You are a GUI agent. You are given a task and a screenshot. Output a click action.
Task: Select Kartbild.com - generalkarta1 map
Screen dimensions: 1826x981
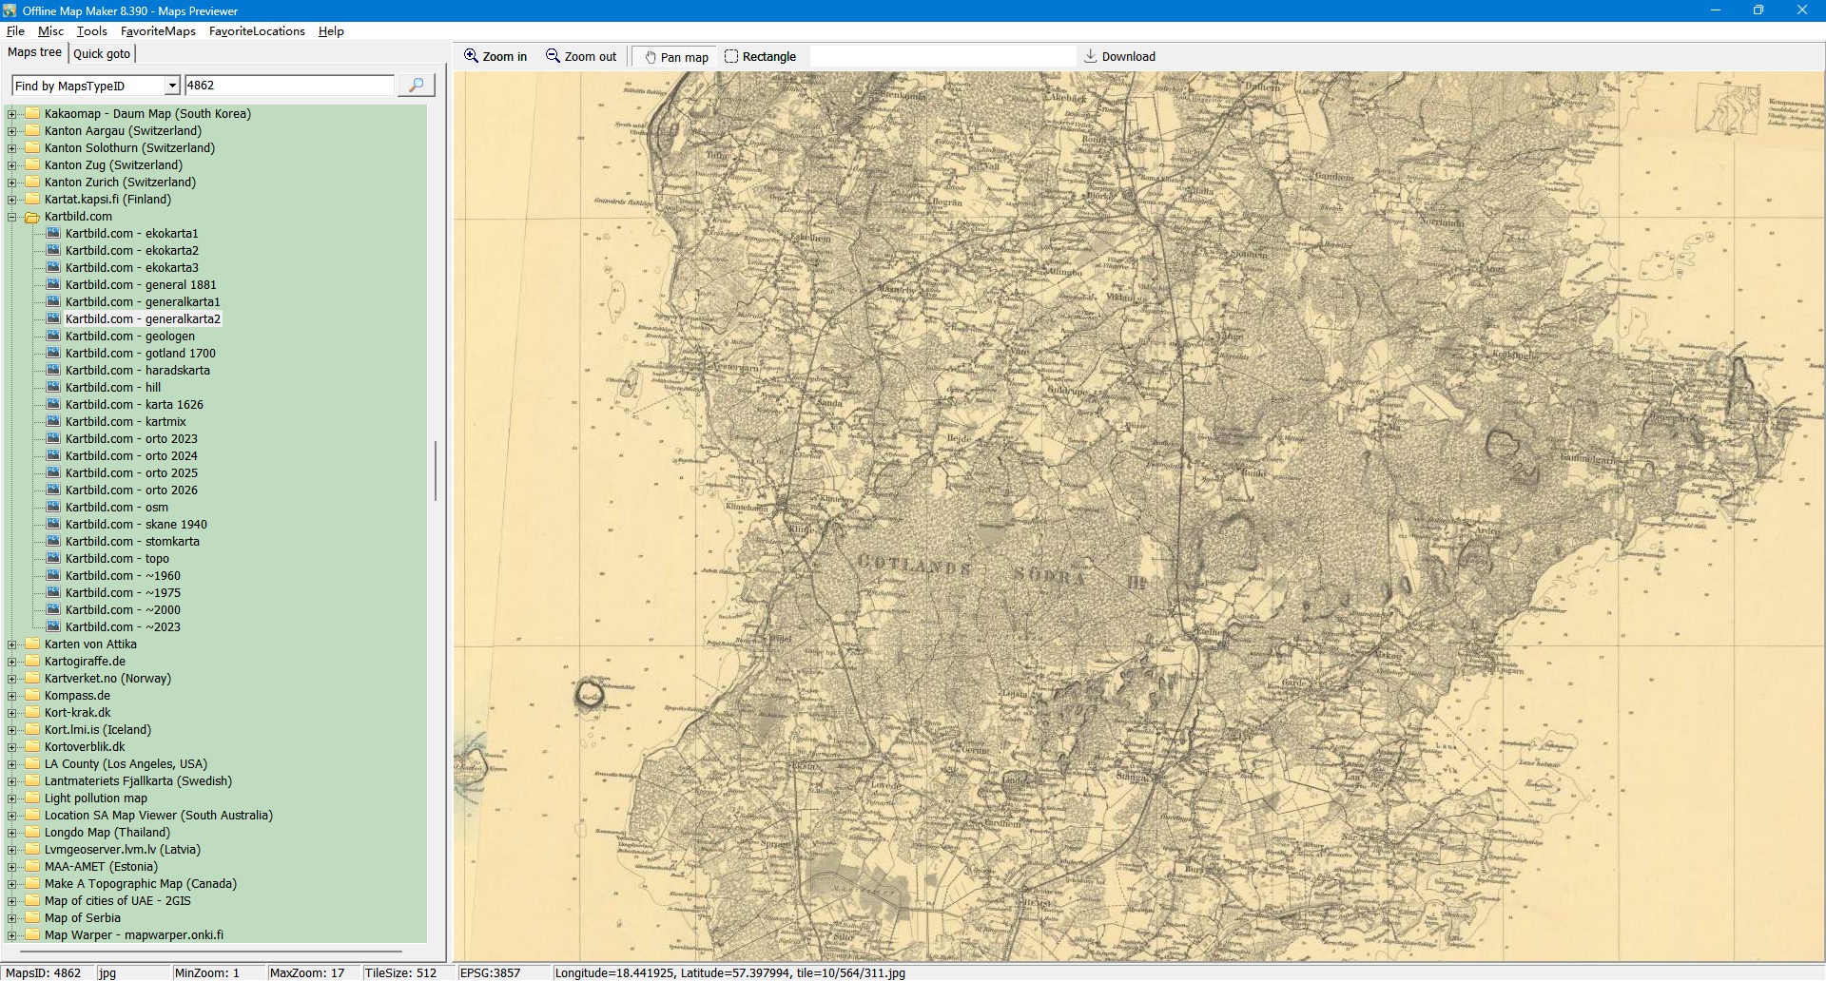pos(143,302)
